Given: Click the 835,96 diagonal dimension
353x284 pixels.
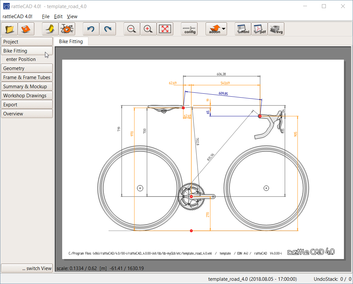Looking at the screenshot, I should [211, 157].
